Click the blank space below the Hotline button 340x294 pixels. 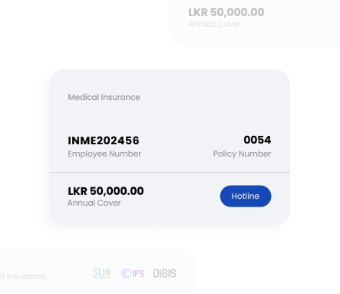point(246,216)
